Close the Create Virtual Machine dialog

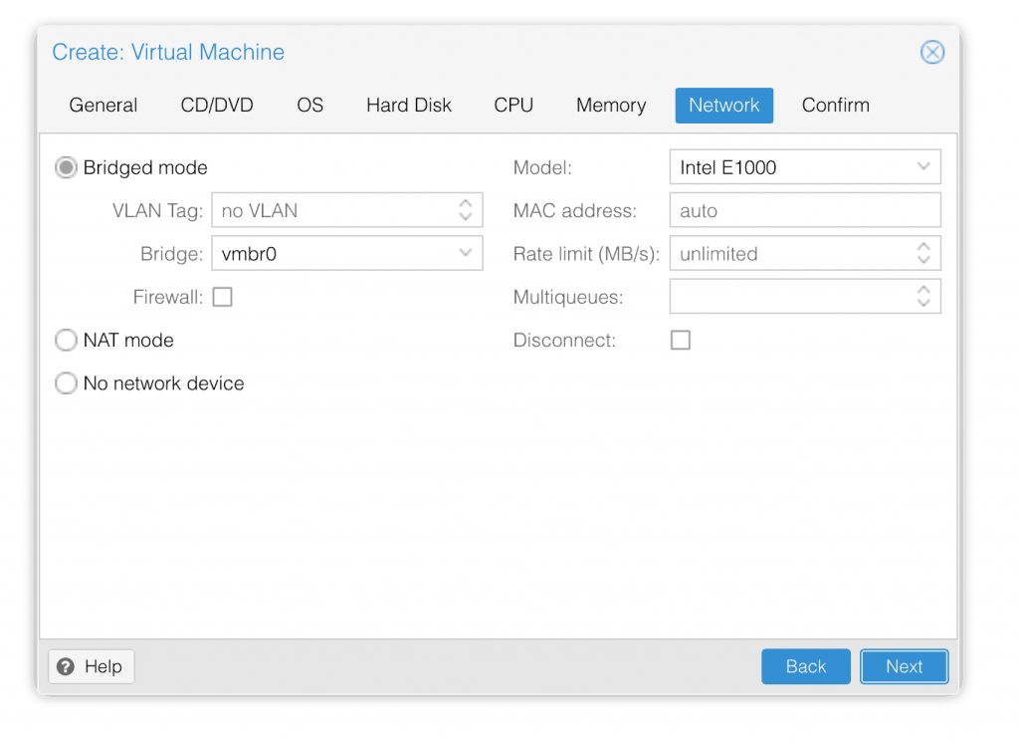(x=931, y=52)
